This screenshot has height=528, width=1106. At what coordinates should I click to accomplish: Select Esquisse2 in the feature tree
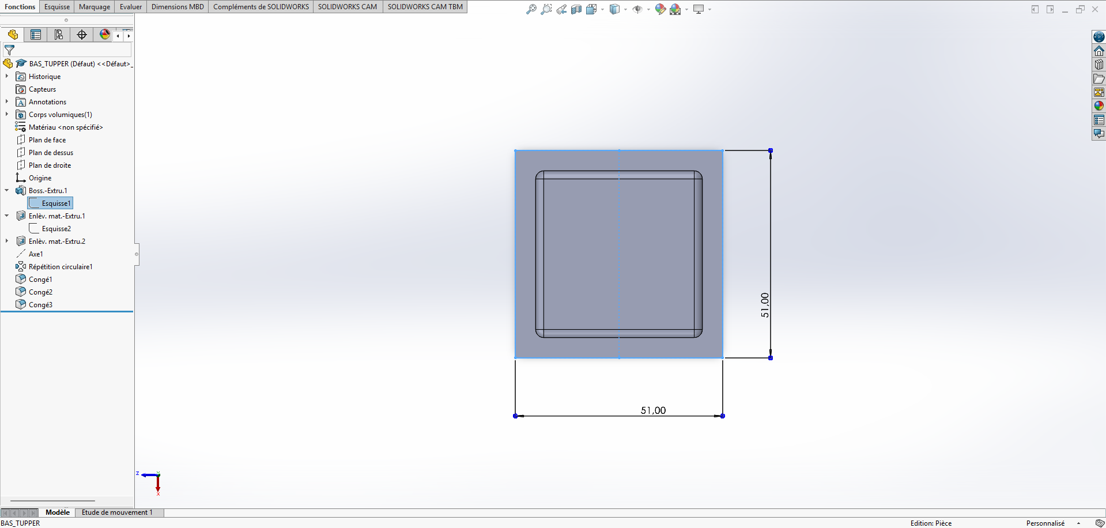pyautogui.click(x=56, y=229)
